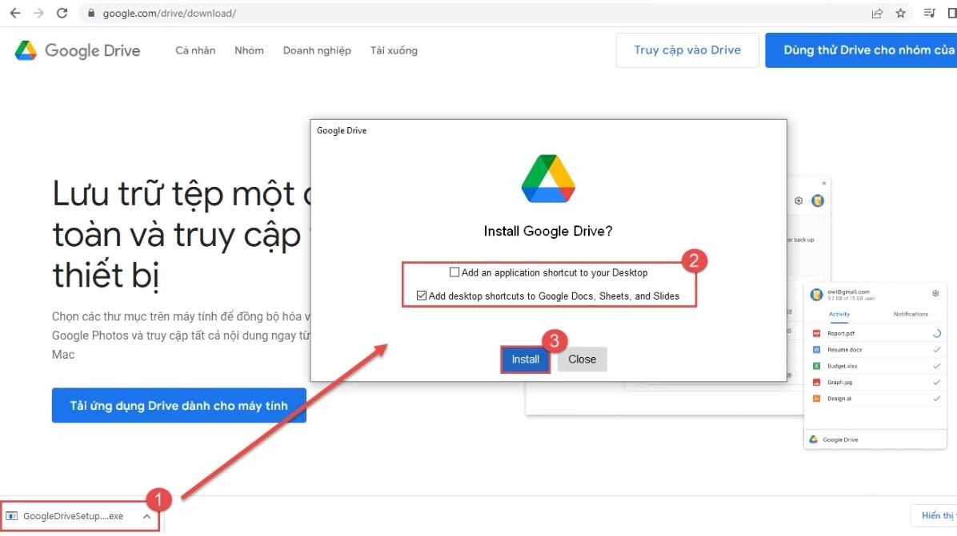This screenshot has height=536, width=957.
Task: Click 'Tải ứng dụng Drive dành cho máy tính'
Action: (178, 406)
